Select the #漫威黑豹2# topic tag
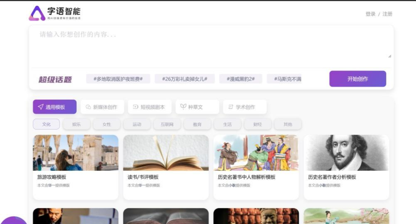This screenshot has width=416, height=224. coord(241,79)
